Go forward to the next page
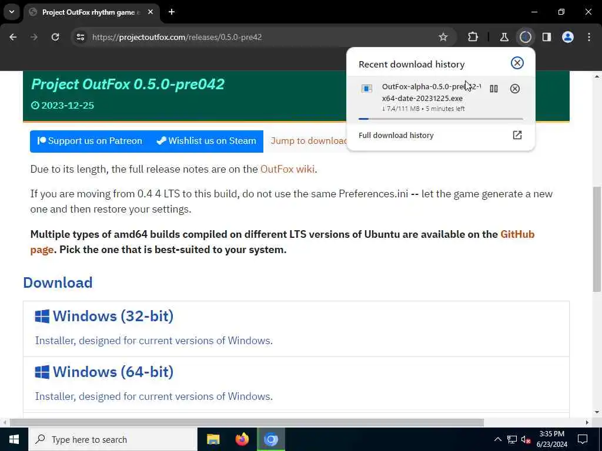 coord(34,37)
